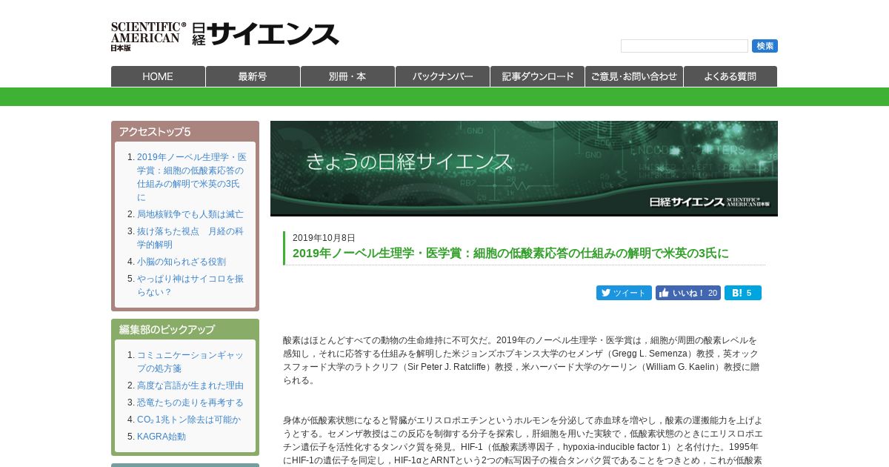Open link コミュニケーションギャップの処方箋
The image size is (889, 467).
[190, 362]
